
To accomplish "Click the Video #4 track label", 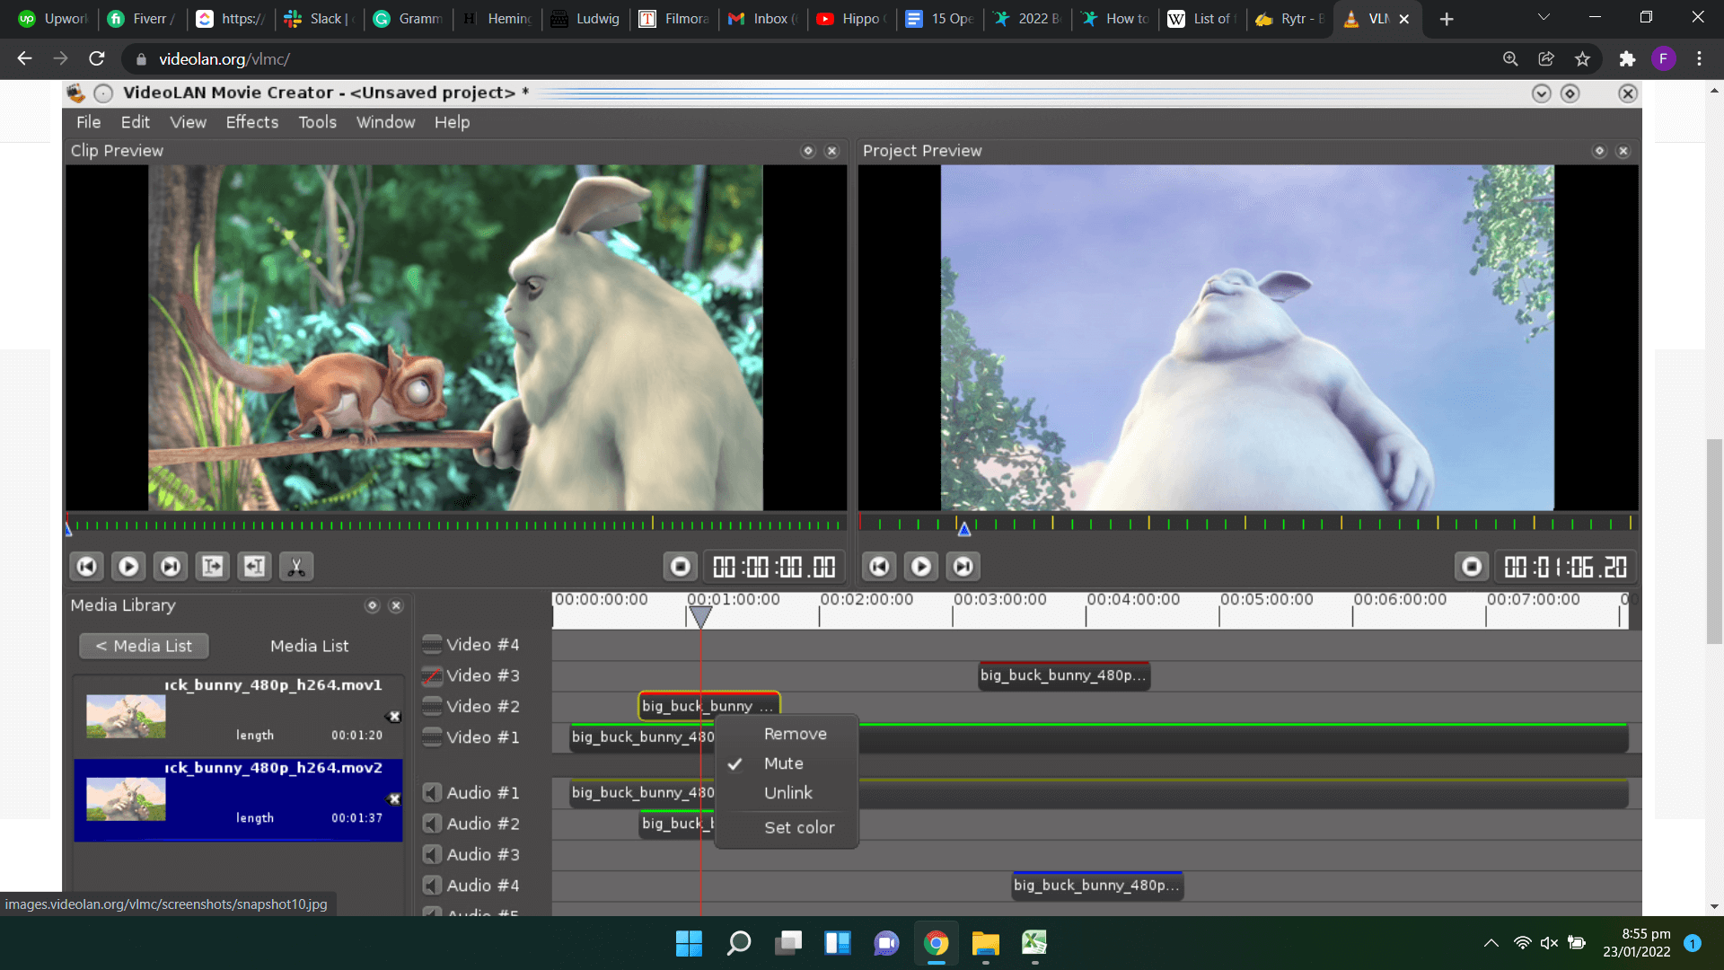I will [x=483, y=643].
